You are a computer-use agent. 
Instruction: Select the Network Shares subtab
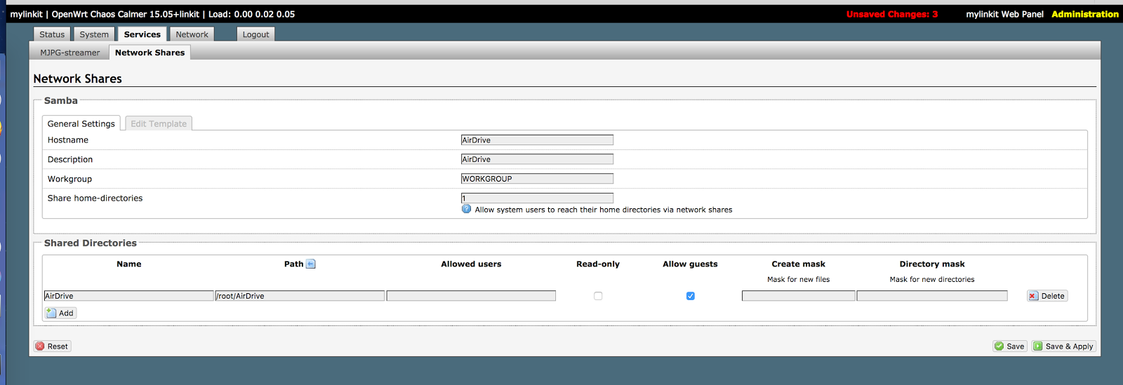point(149,53)
